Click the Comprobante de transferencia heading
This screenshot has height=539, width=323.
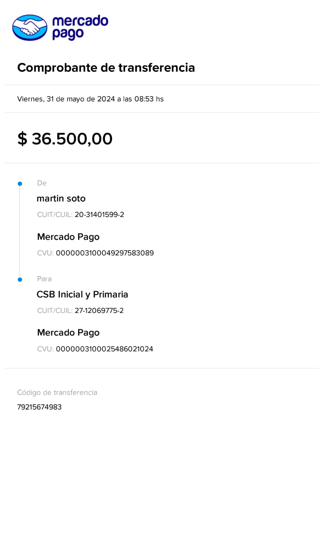tap(106, 68)
